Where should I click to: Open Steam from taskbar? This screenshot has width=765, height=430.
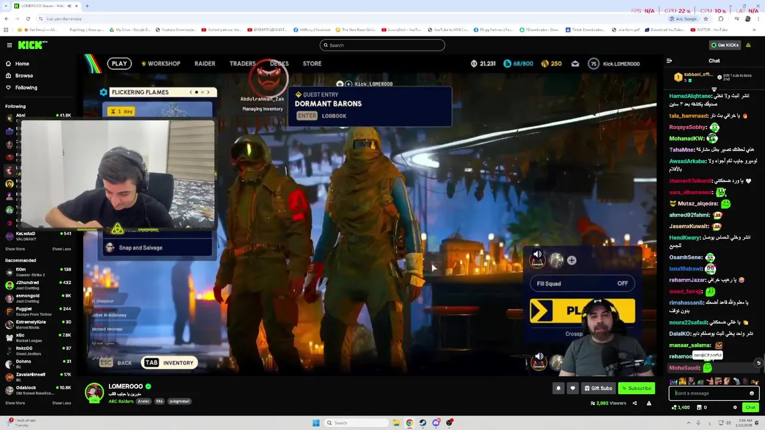click(423, 423)
